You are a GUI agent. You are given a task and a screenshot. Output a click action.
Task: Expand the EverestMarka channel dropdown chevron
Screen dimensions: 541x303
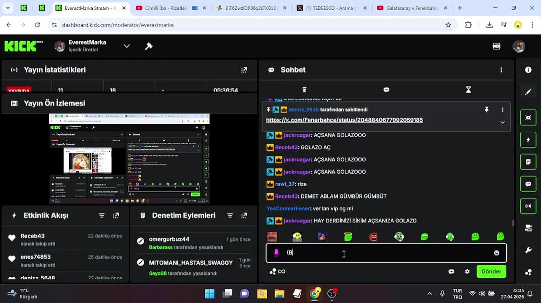point(126,46)
